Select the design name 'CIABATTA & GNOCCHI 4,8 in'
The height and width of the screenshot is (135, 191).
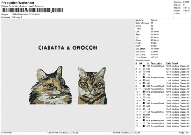pyautogui.click(x=26, y=14)
